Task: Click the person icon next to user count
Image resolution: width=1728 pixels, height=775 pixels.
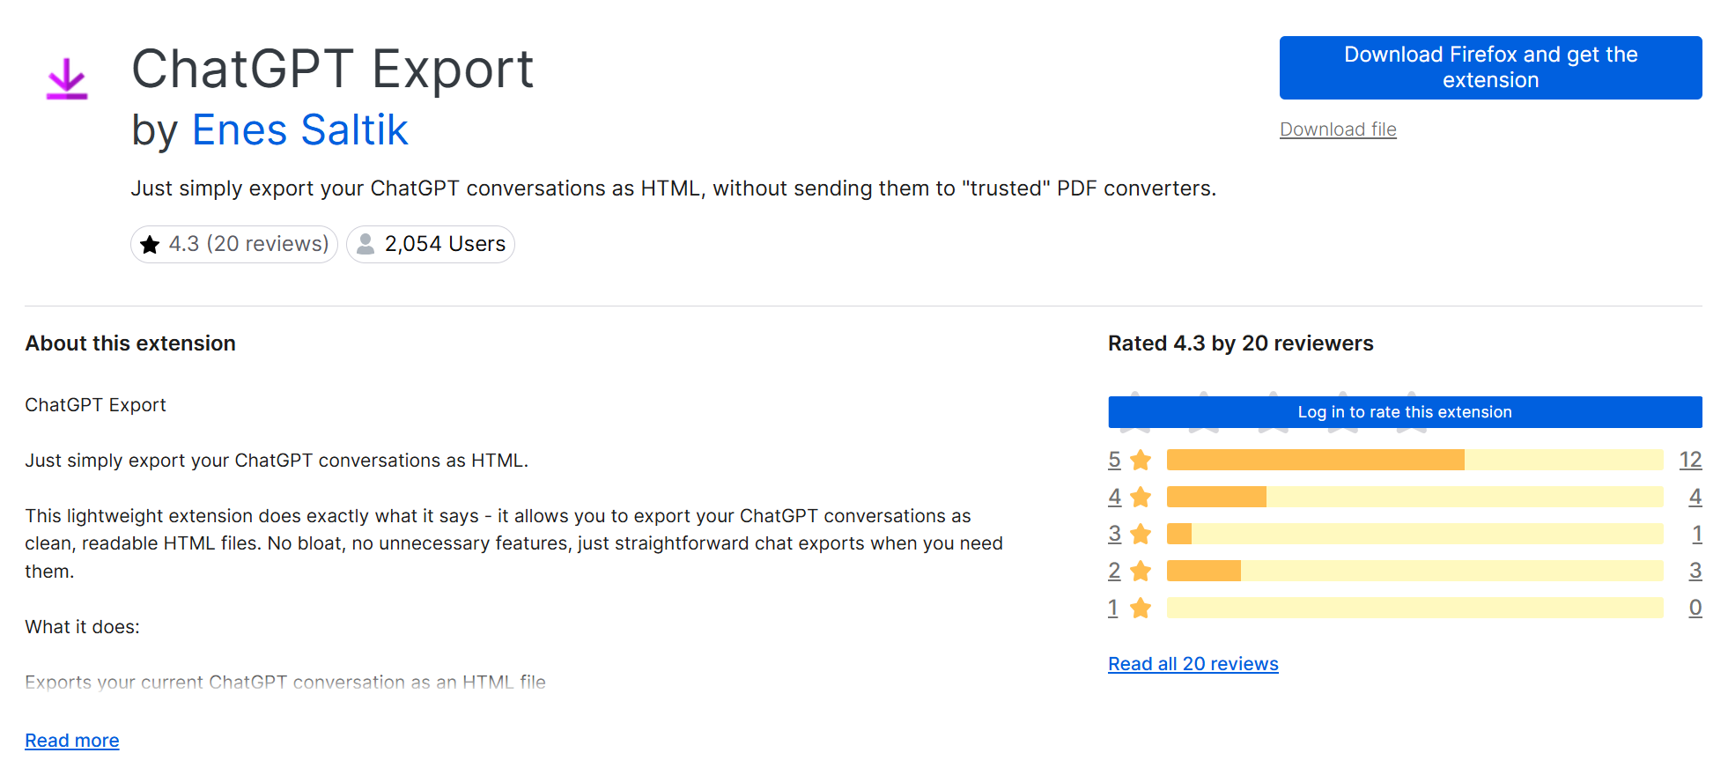Action: pyautogui.click(x=364, y=244)
